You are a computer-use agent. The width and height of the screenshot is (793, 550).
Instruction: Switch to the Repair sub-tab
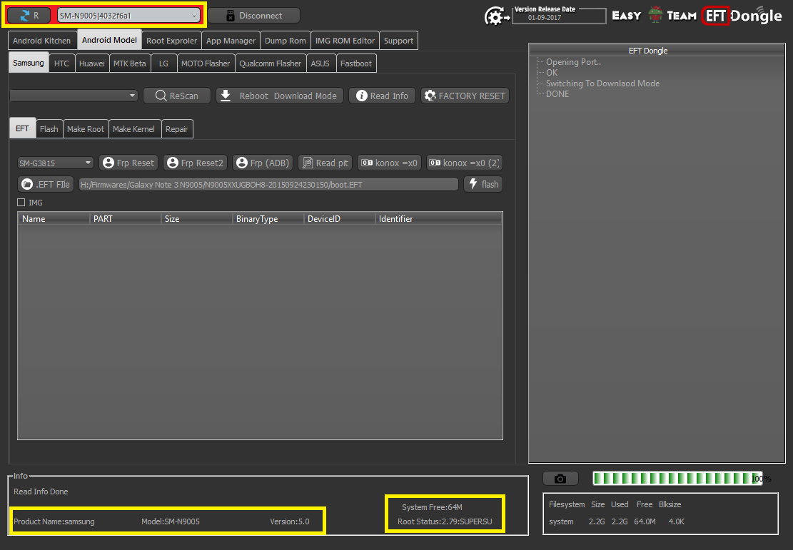point(176,129)
